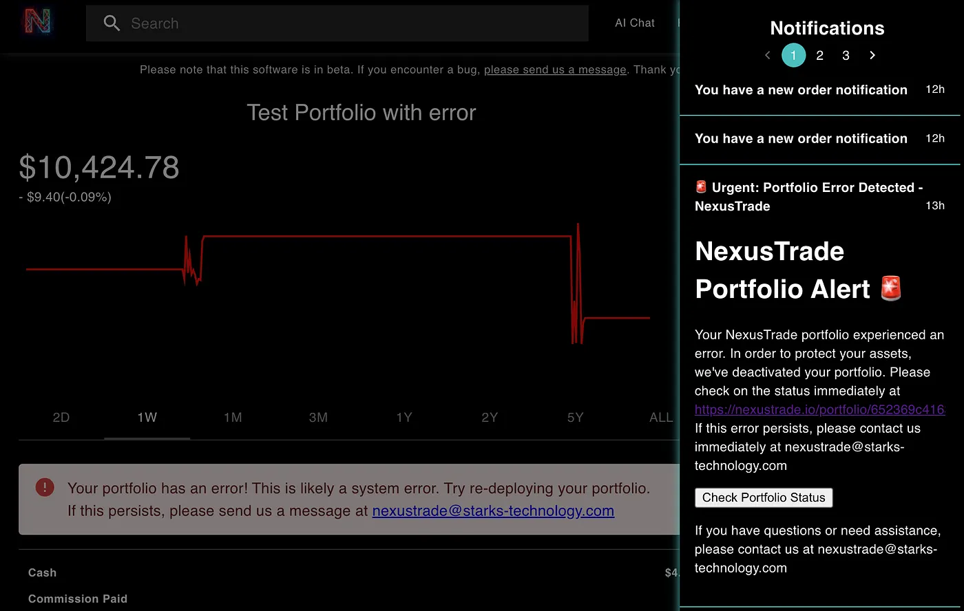The width and height of the screenshot is (964, 611).
Task: Click the NexusTrade Portfolio Alert heading
Action: coord(799,270)
